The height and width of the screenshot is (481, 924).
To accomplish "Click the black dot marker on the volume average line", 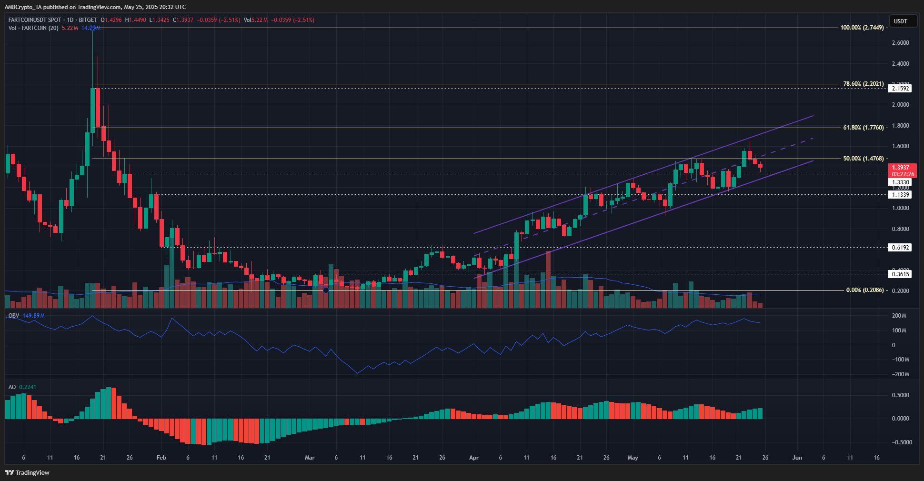I will 326,290.
